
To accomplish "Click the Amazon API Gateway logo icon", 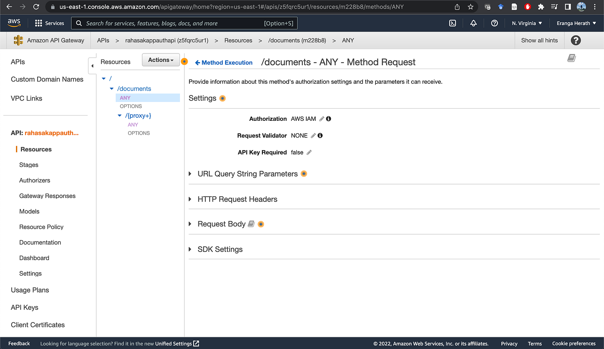I will [18, 40].
